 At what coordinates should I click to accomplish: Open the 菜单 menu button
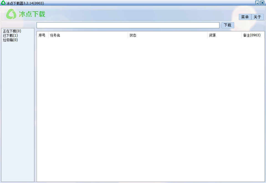[245, 17]
